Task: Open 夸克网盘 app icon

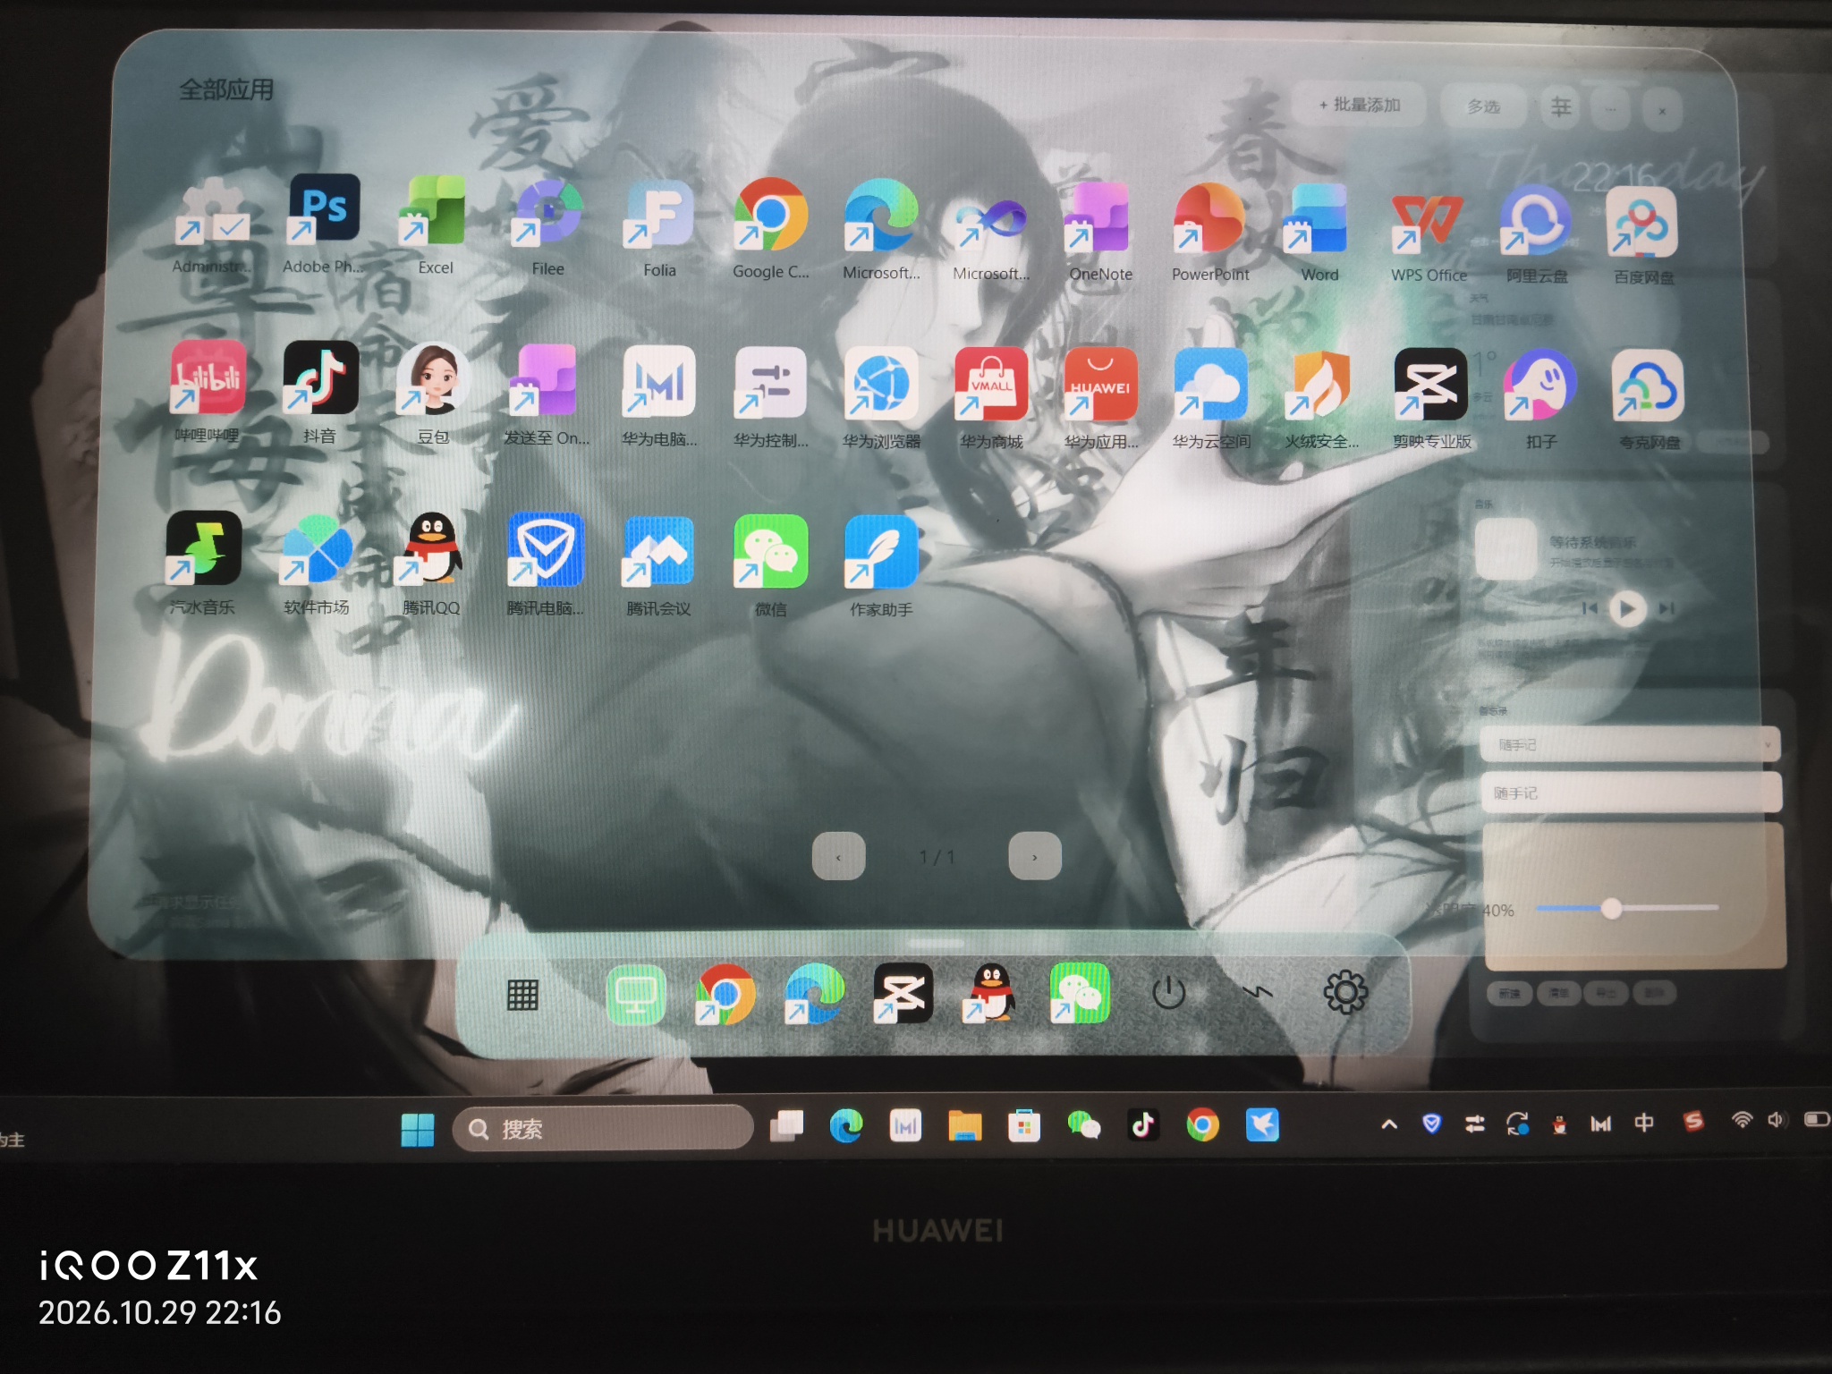Action: click(1649, 387)
